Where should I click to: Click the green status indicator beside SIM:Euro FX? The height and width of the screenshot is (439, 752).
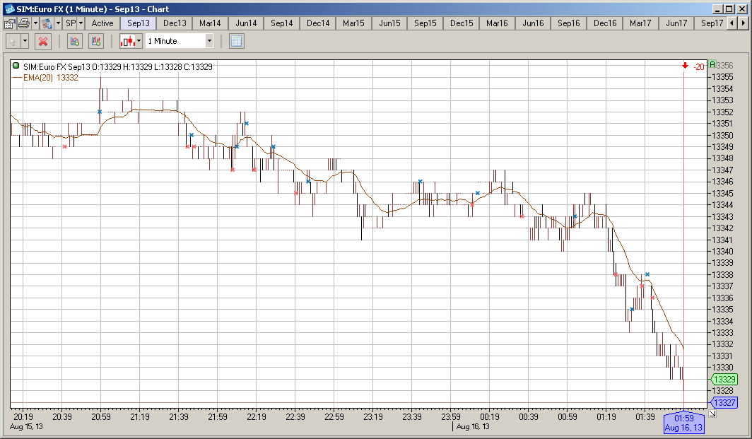pyautogui.click(x=16, y=66)
